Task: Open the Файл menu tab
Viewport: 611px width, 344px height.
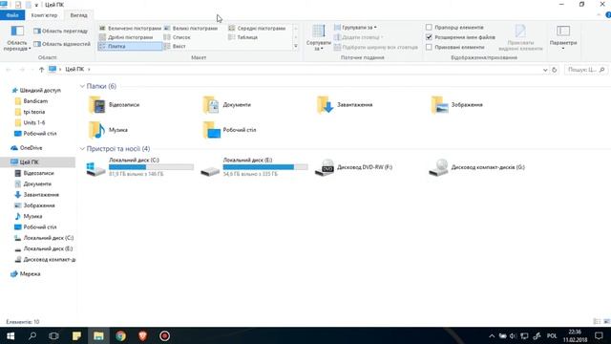Action: pos(12,15)
